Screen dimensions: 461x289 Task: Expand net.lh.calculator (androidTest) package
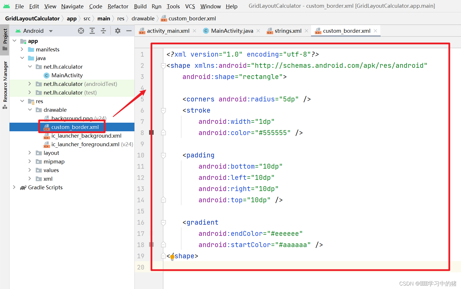(x=30, y=84)
